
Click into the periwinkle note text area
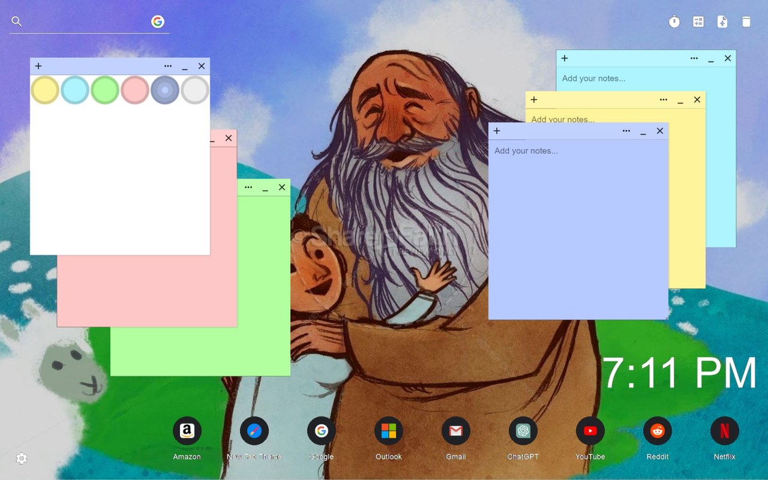578,229
